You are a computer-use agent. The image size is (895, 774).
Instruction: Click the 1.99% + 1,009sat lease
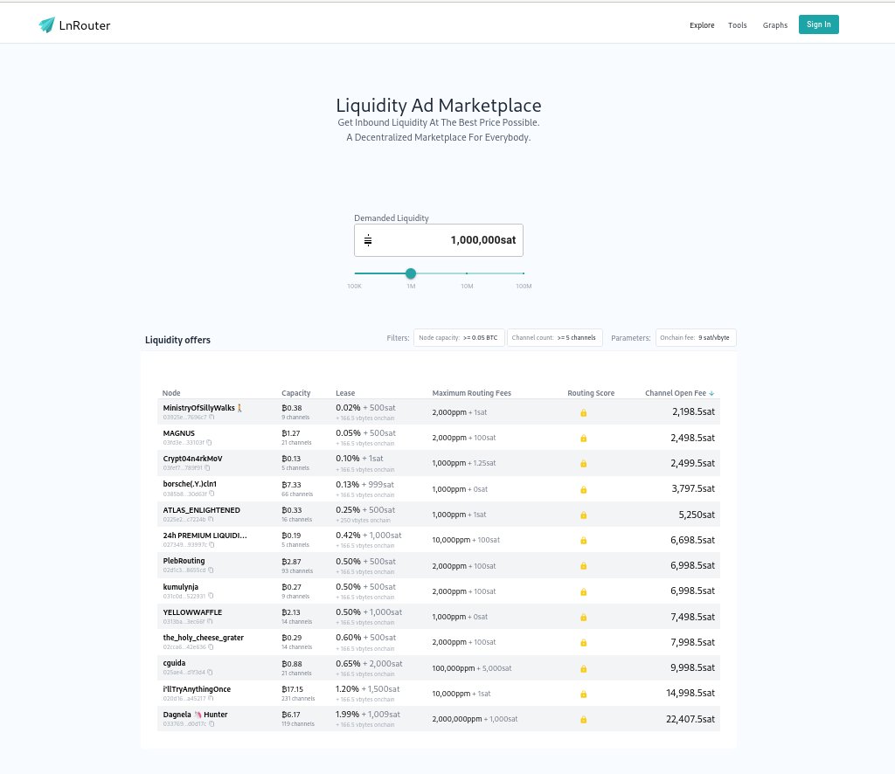click(x=368, y=714)
